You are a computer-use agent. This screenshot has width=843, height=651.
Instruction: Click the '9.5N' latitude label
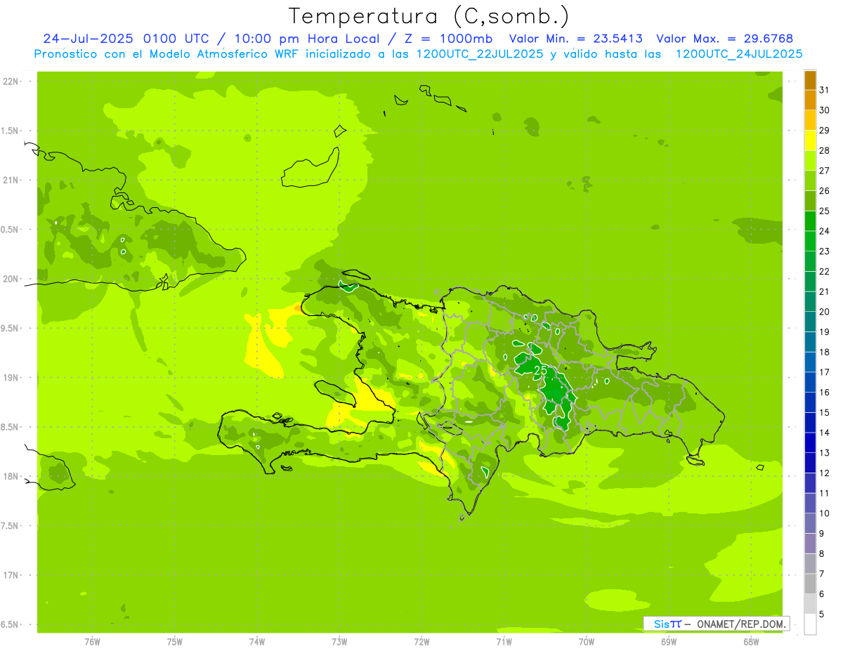point(11,328)
